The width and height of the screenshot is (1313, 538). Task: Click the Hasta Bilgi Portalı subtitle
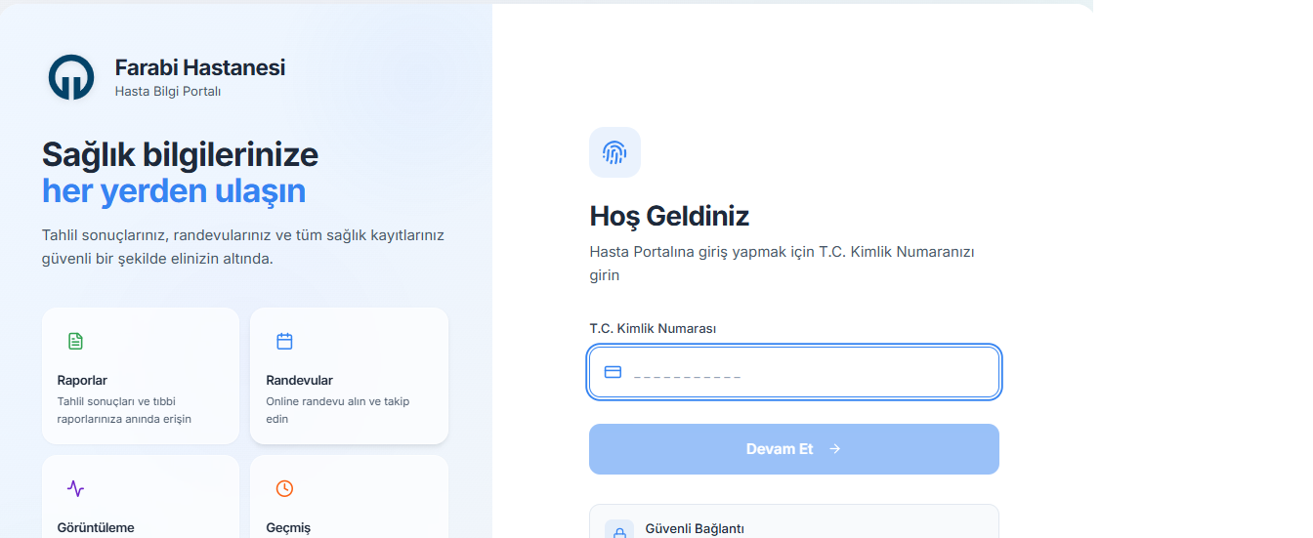coord(168,92)
